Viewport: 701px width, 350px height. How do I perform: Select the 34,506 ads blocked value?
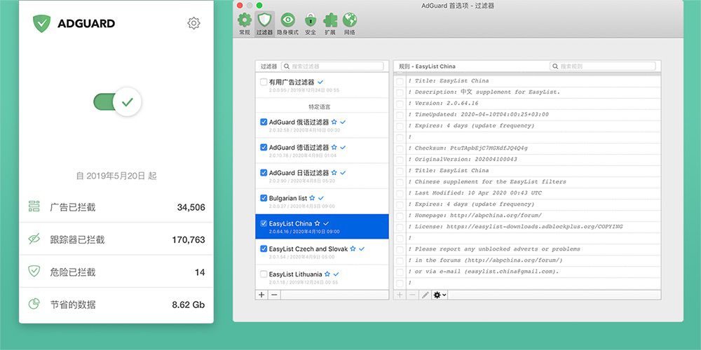[x=191, y=207]
